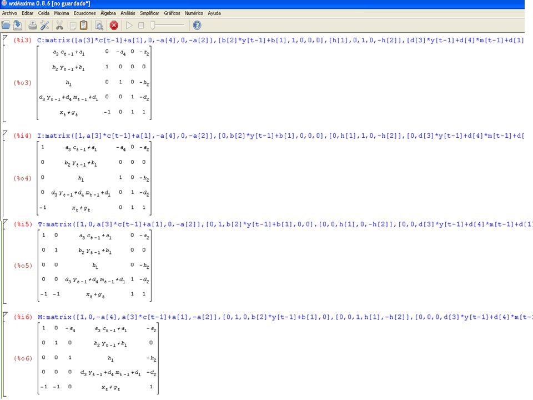Click the Save document icon
Screen dimensions: 533x400
18,25
